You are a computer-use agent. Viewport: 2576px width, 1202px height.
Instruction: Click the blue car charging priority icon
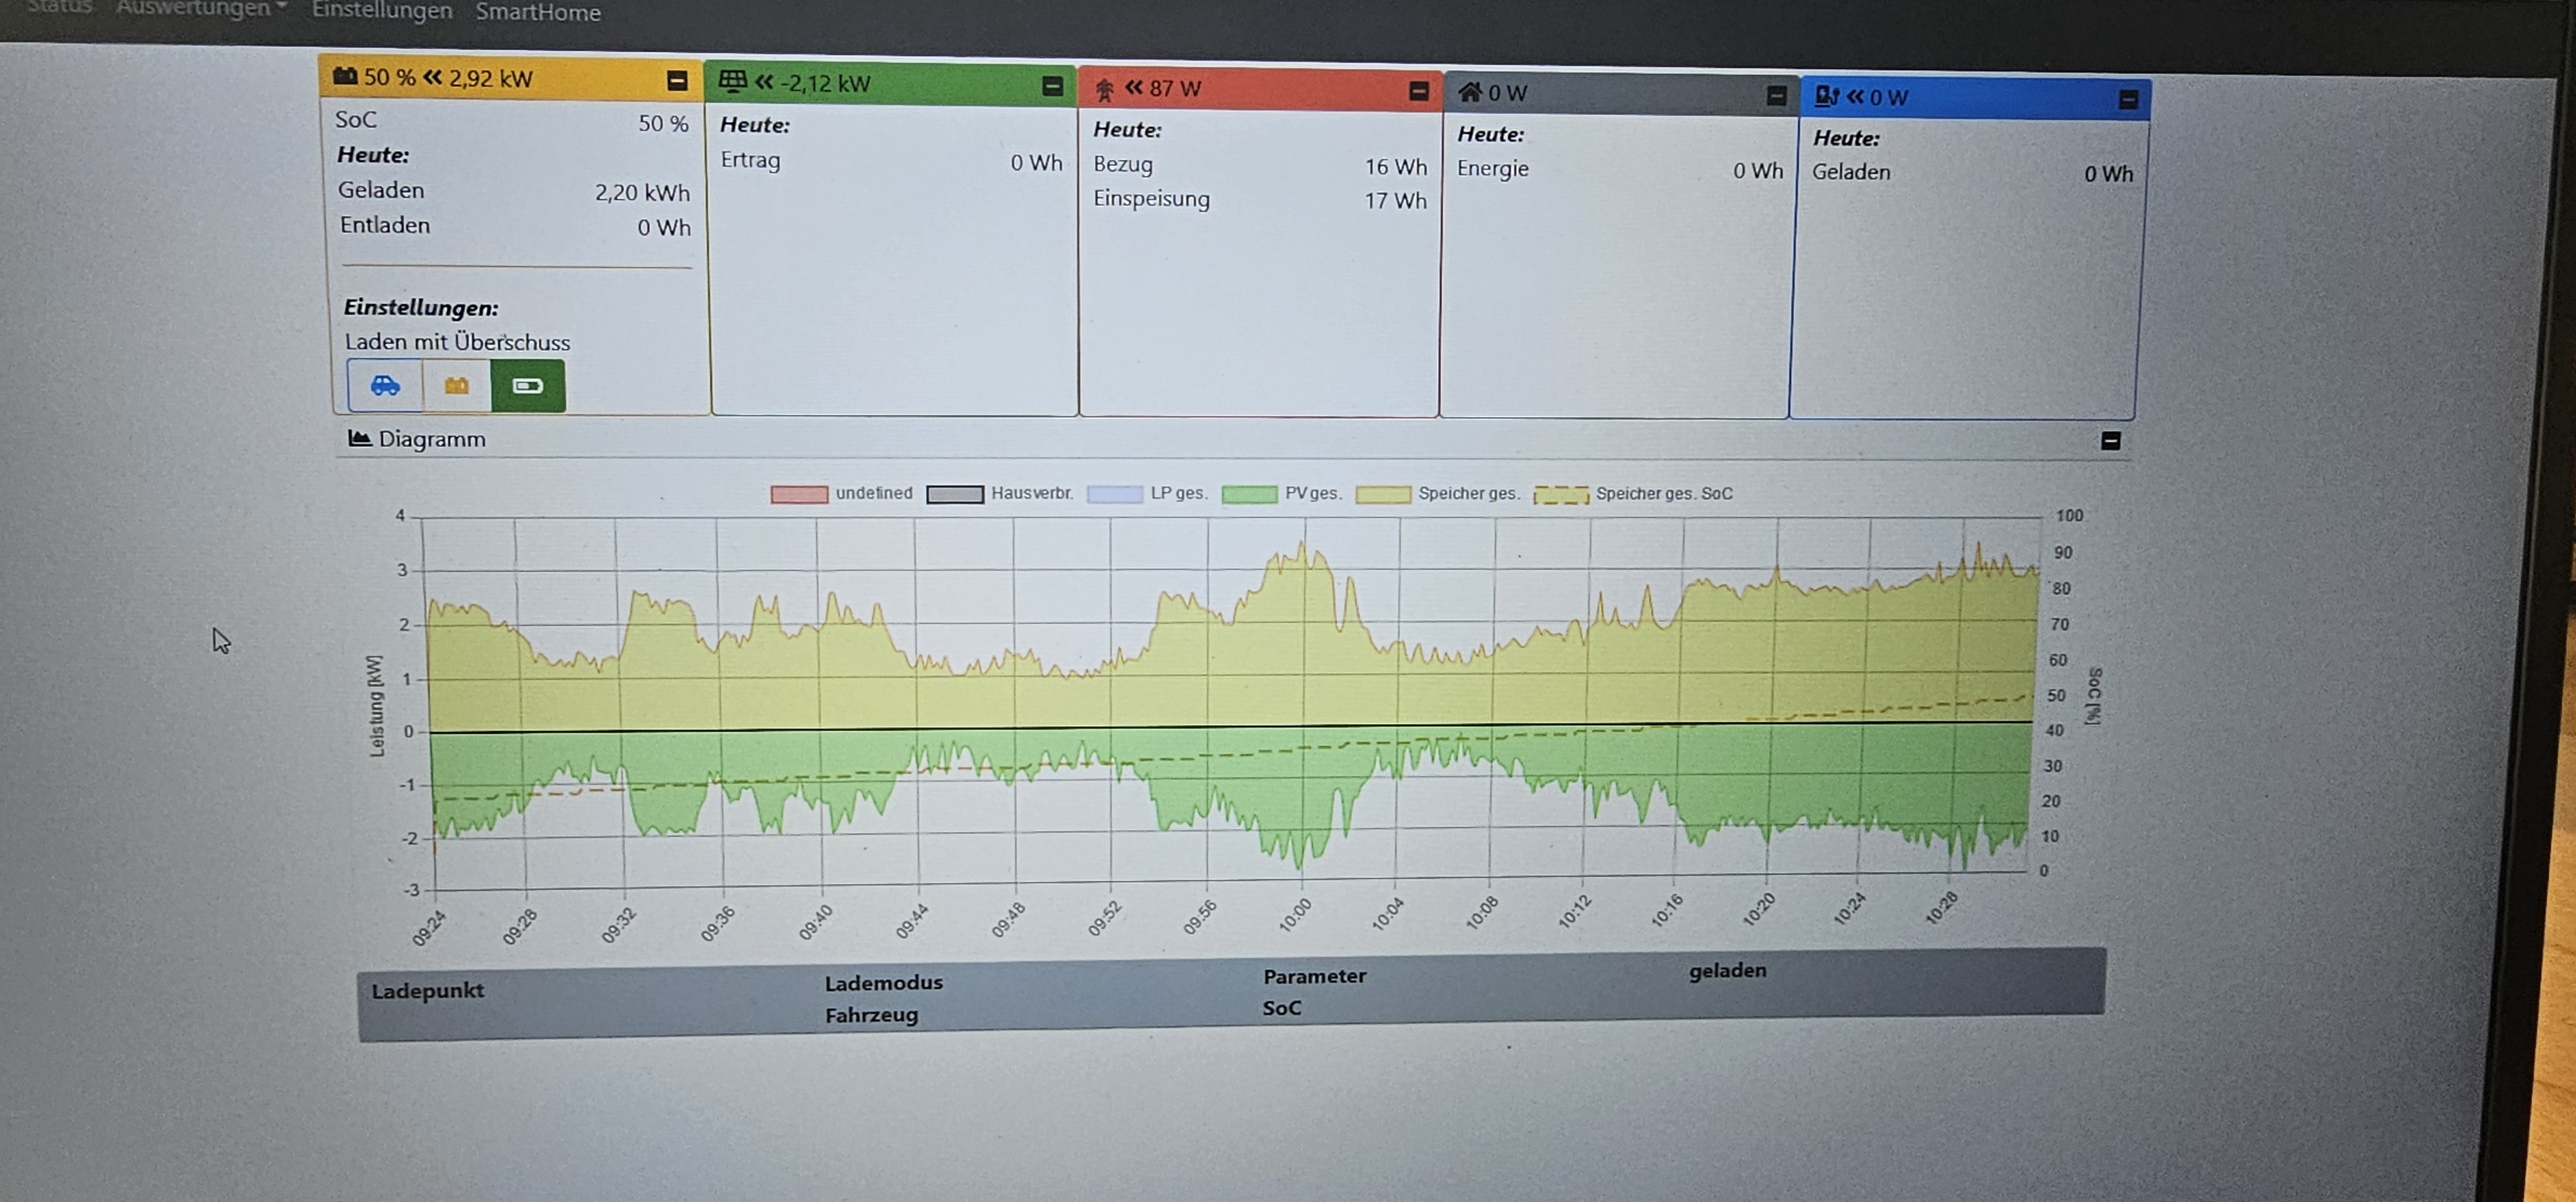click(x=385, y=385)
